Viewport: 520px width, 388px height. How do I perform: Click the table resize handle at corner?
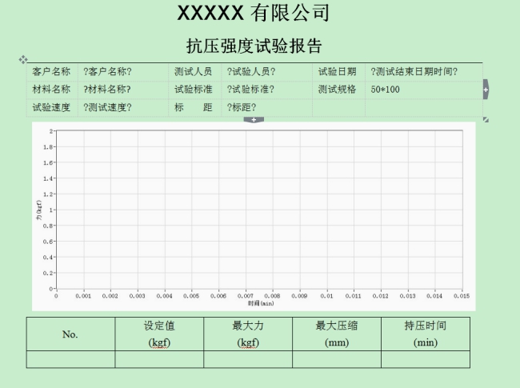(x=485, y=120)
